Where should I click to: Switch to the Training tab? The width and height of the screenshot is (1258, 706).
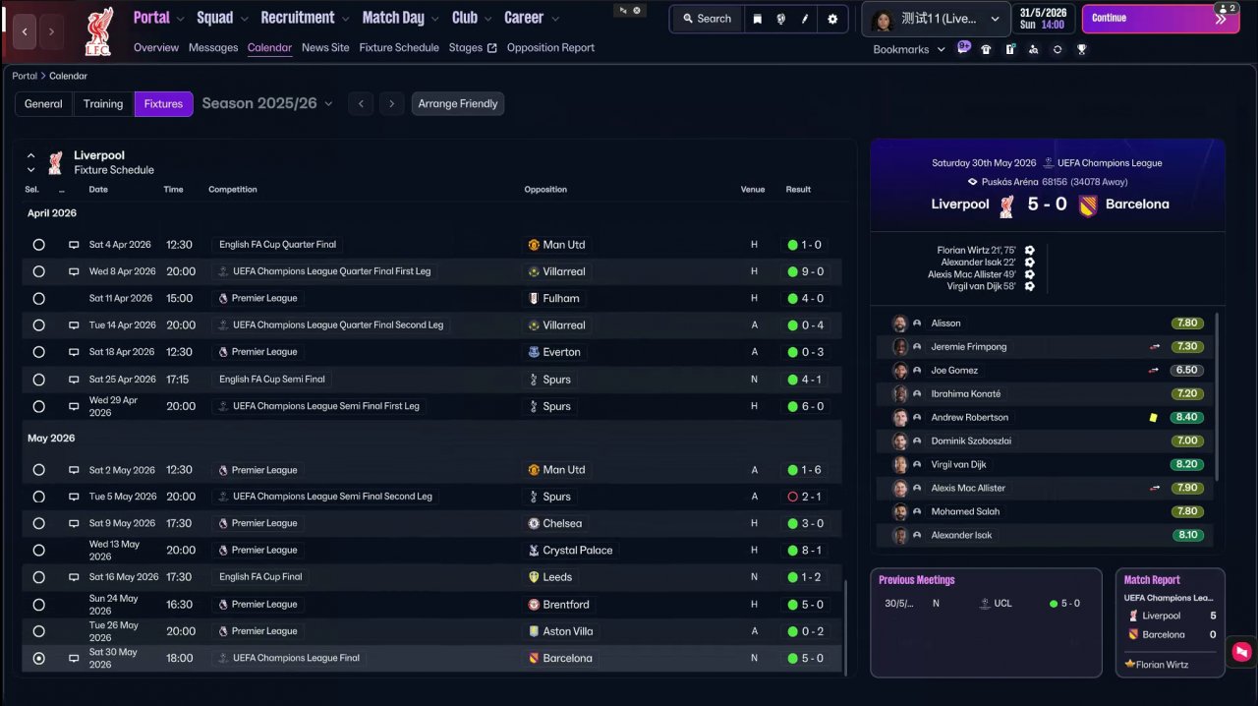[x=103, y=103]
